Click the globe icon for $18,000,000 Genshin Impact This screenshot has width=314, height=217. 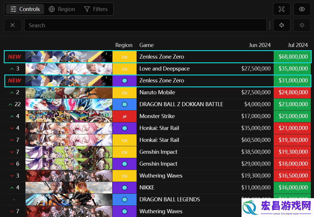(x=124, y=164)
